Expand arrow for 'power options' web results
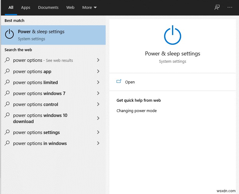This screenshot has width=239, height=194. pos(98,60)
